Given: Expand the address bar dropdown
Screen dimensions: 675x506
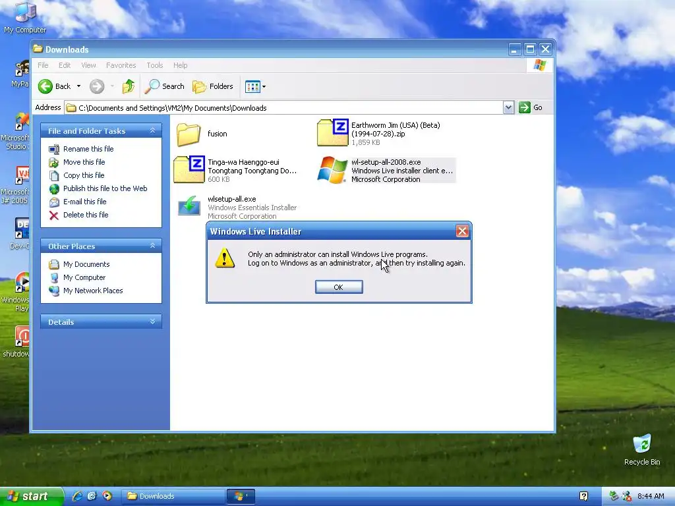Looking at the screenshot, I should coord(508,107).
